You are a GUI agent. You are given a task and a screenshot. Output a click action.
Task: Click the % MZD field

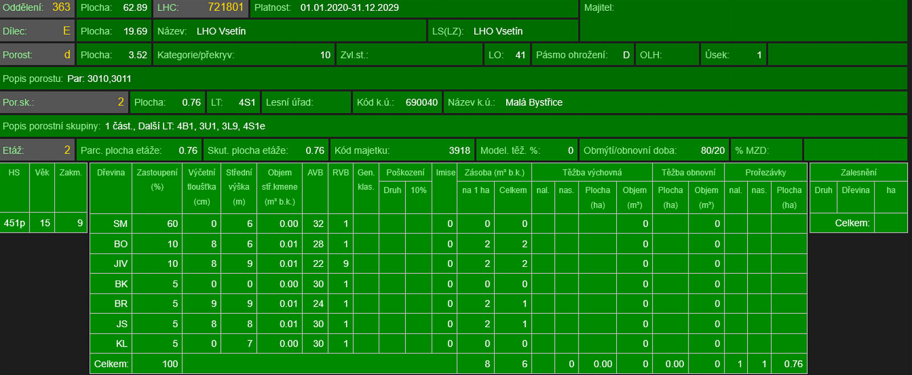[x=767, y=150]
